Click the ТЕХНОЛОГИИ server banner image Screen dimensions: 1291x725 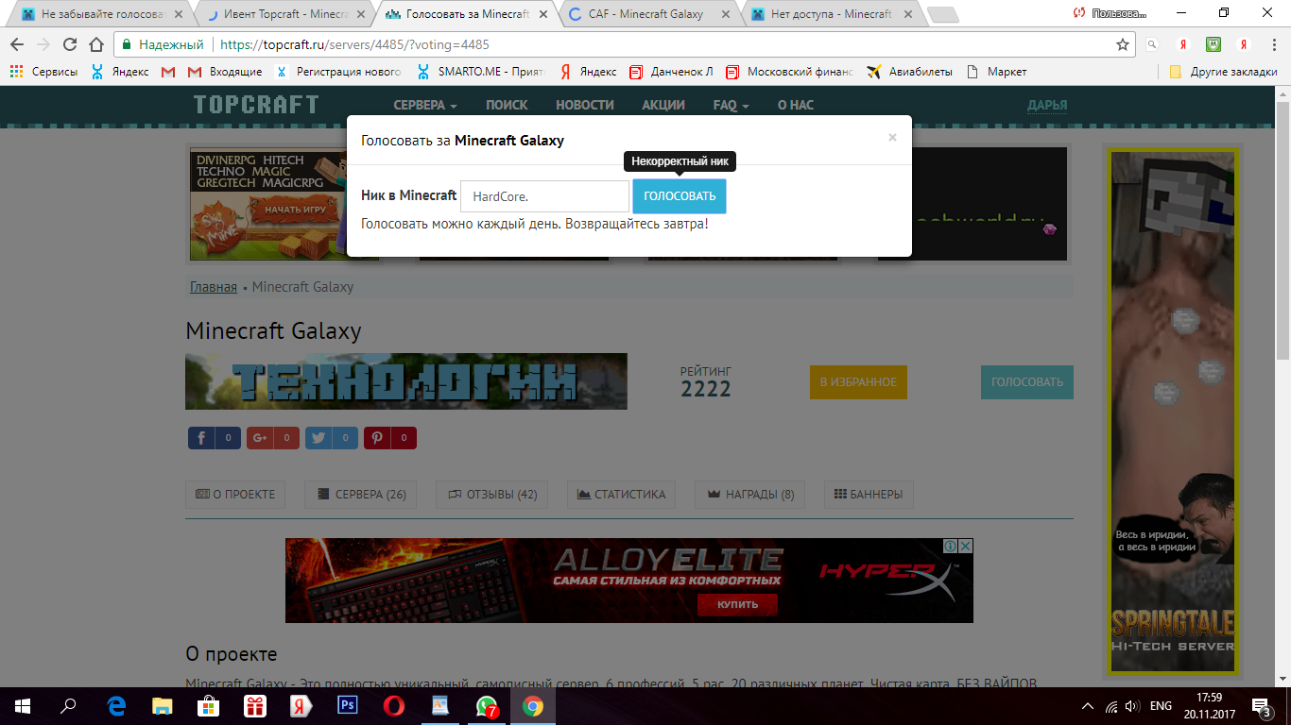click(x=406, y=381)
